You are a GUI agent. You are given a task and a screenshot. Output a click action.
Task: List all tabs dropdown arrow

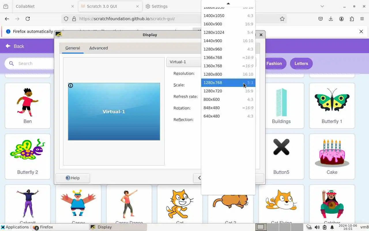pos(322,6)
